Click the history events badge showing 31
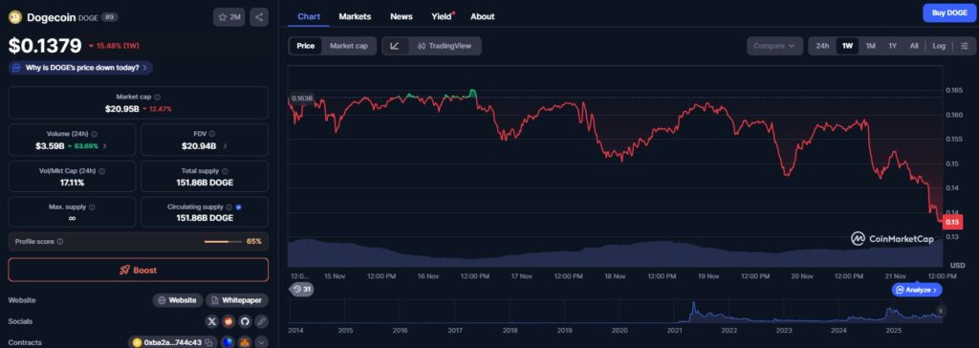The width and height of the screenshot is (979, 348). [x=303, y=290]
